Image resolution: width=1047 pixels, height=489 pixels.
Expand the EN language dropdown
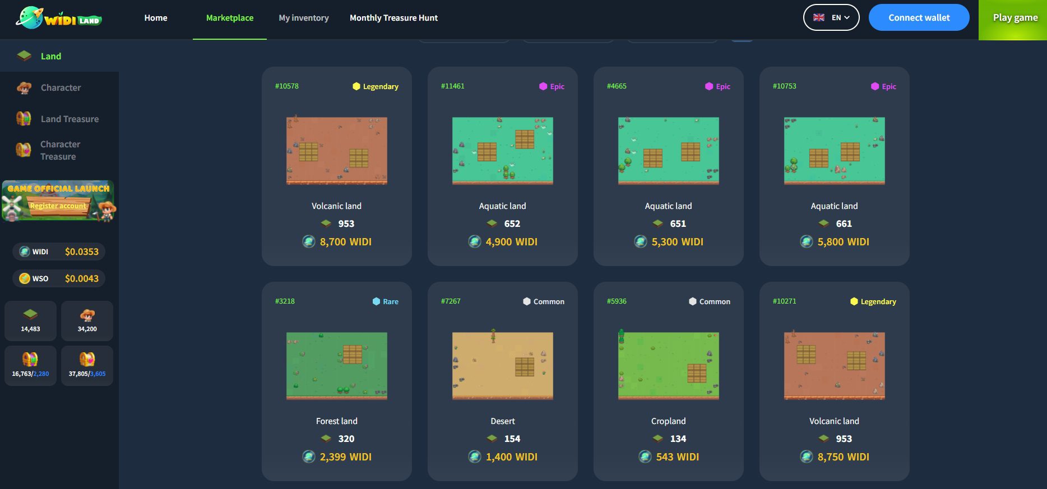tap(831, 17)
